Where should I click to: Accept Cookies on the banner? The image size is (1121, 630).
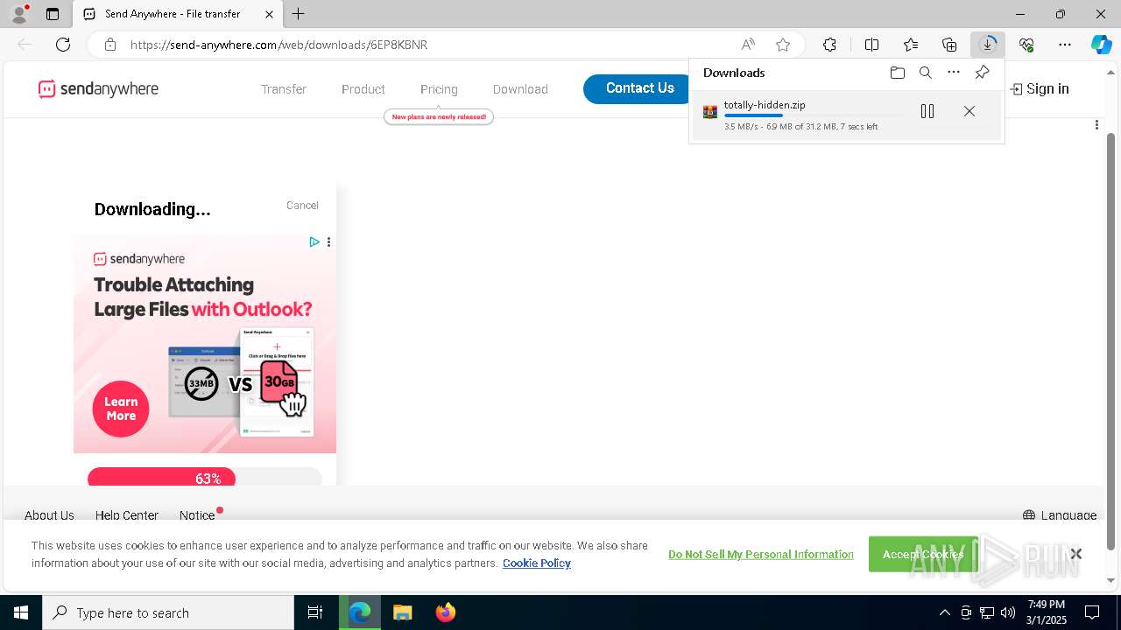pos(923,555)
